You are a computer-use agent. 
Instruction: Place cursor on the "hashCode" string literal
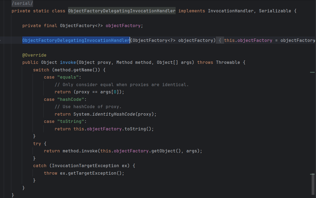[x=70, y=100]
